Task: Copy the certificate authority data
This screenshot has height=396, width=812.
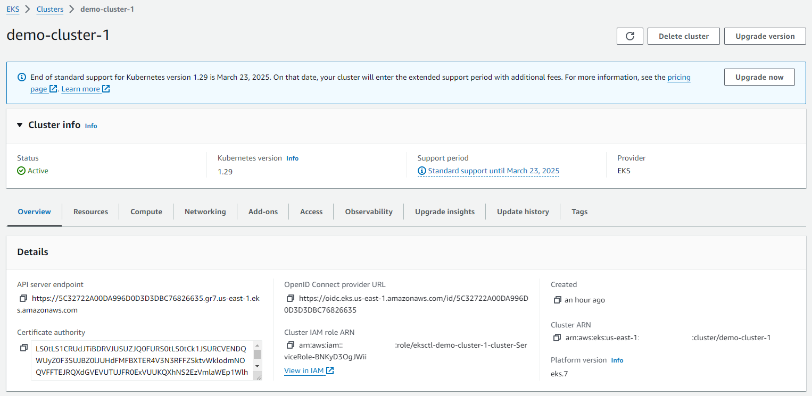Action: [23, 348]
